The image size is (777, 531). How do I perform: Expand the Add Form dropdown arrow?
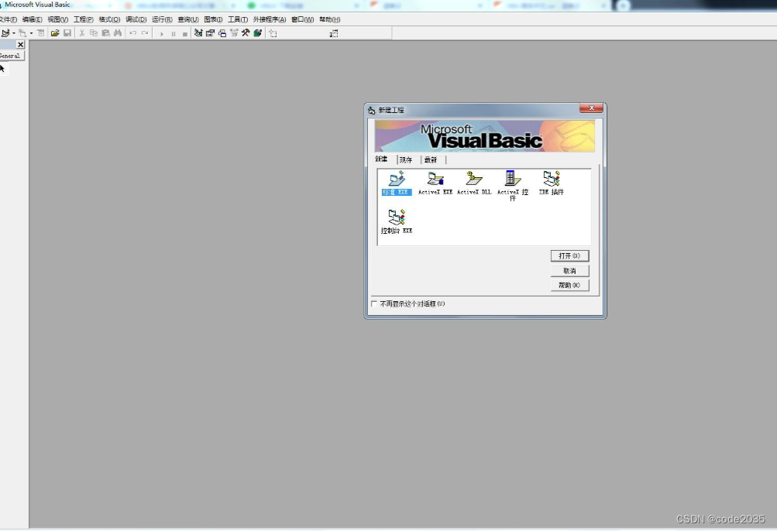[31, 33]
